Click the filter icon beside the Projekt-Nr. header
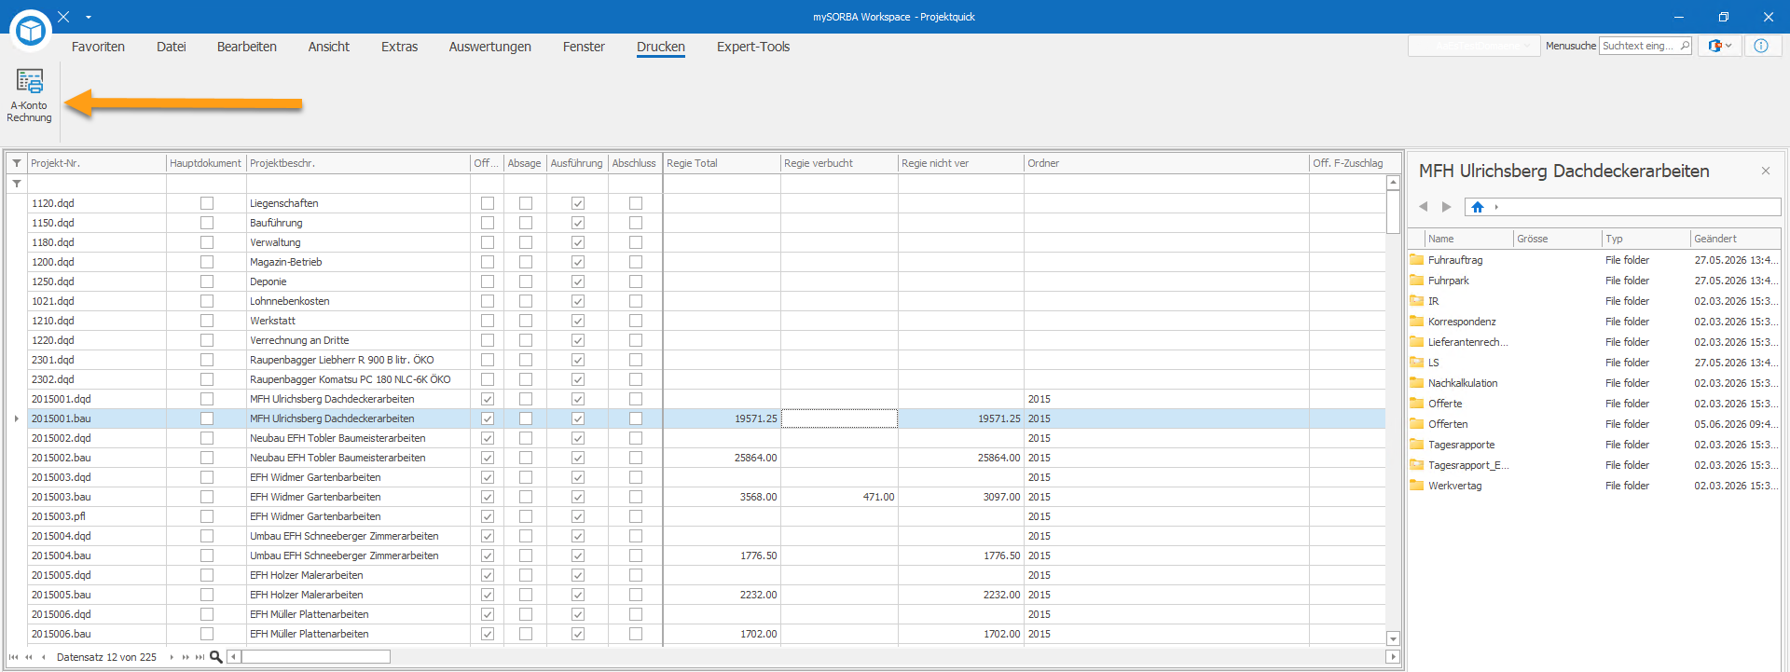This screenshot has height=672, width=1790. tap(17, 163)
